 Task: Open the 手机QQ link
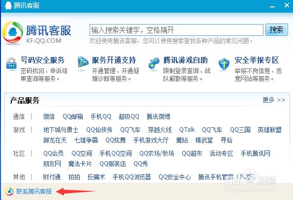coord(101,116)
